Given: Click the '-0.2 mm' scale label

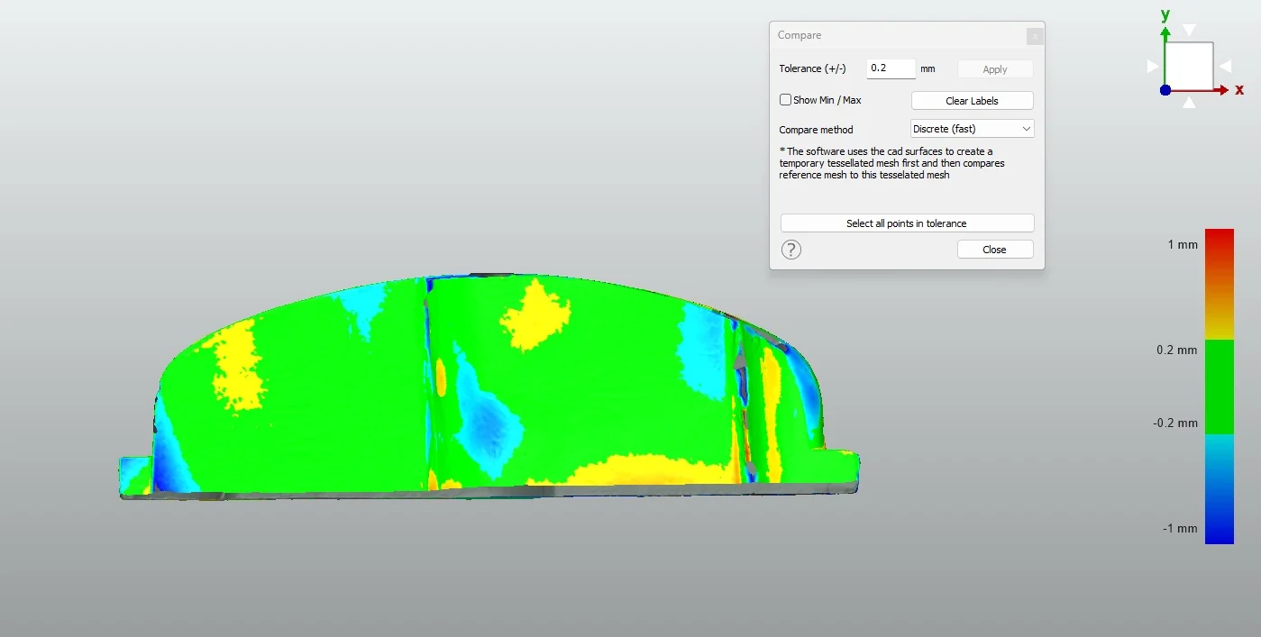Looking at the screenshot, I should [1175, 423].
